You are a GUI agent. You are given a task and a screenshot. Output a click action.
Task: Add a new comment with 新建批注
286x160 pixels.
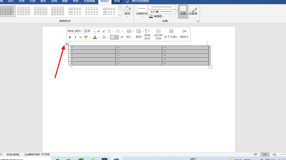click(147, 34)
